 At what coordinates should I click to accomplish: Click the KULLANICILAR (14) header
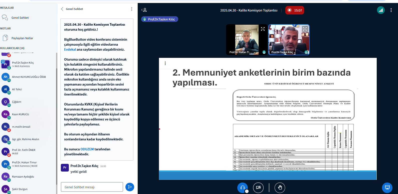coord(12,48)
